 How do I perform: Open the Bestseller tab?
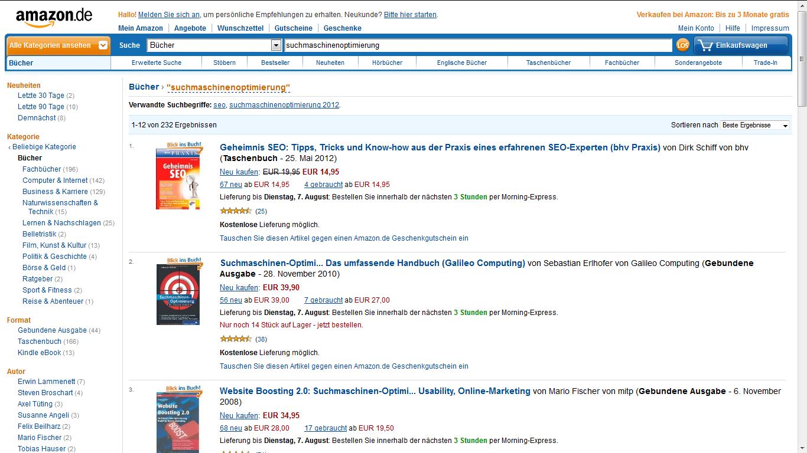click(275, 63)
